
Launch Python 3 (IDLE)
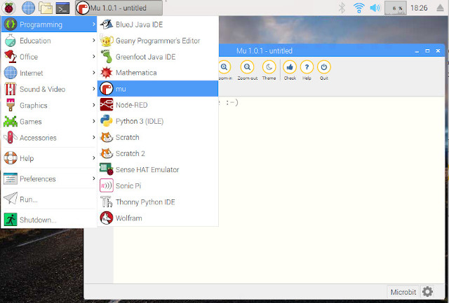coord(158,121)
